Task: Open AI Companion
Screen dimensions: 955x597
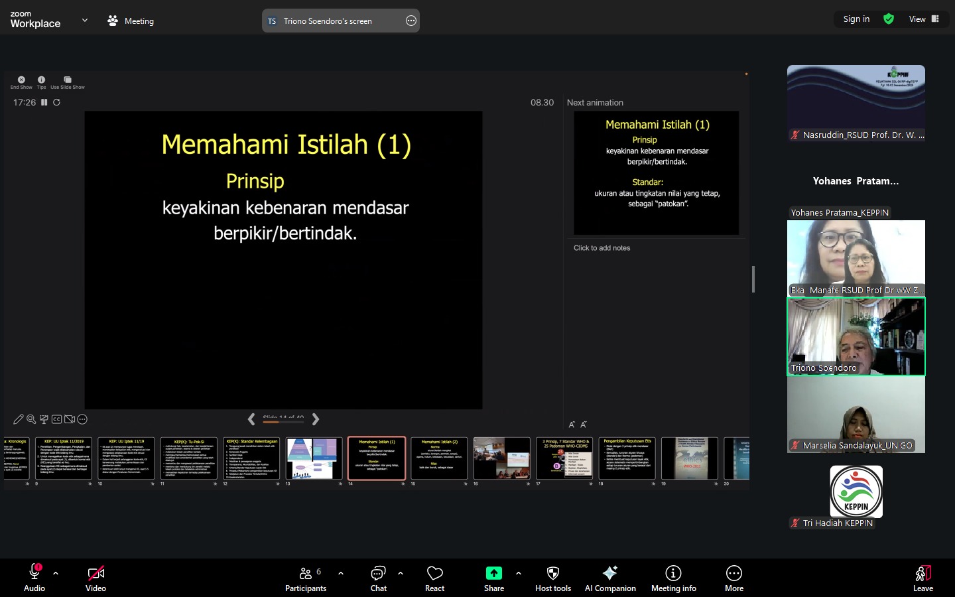Action: pos(610,578)
